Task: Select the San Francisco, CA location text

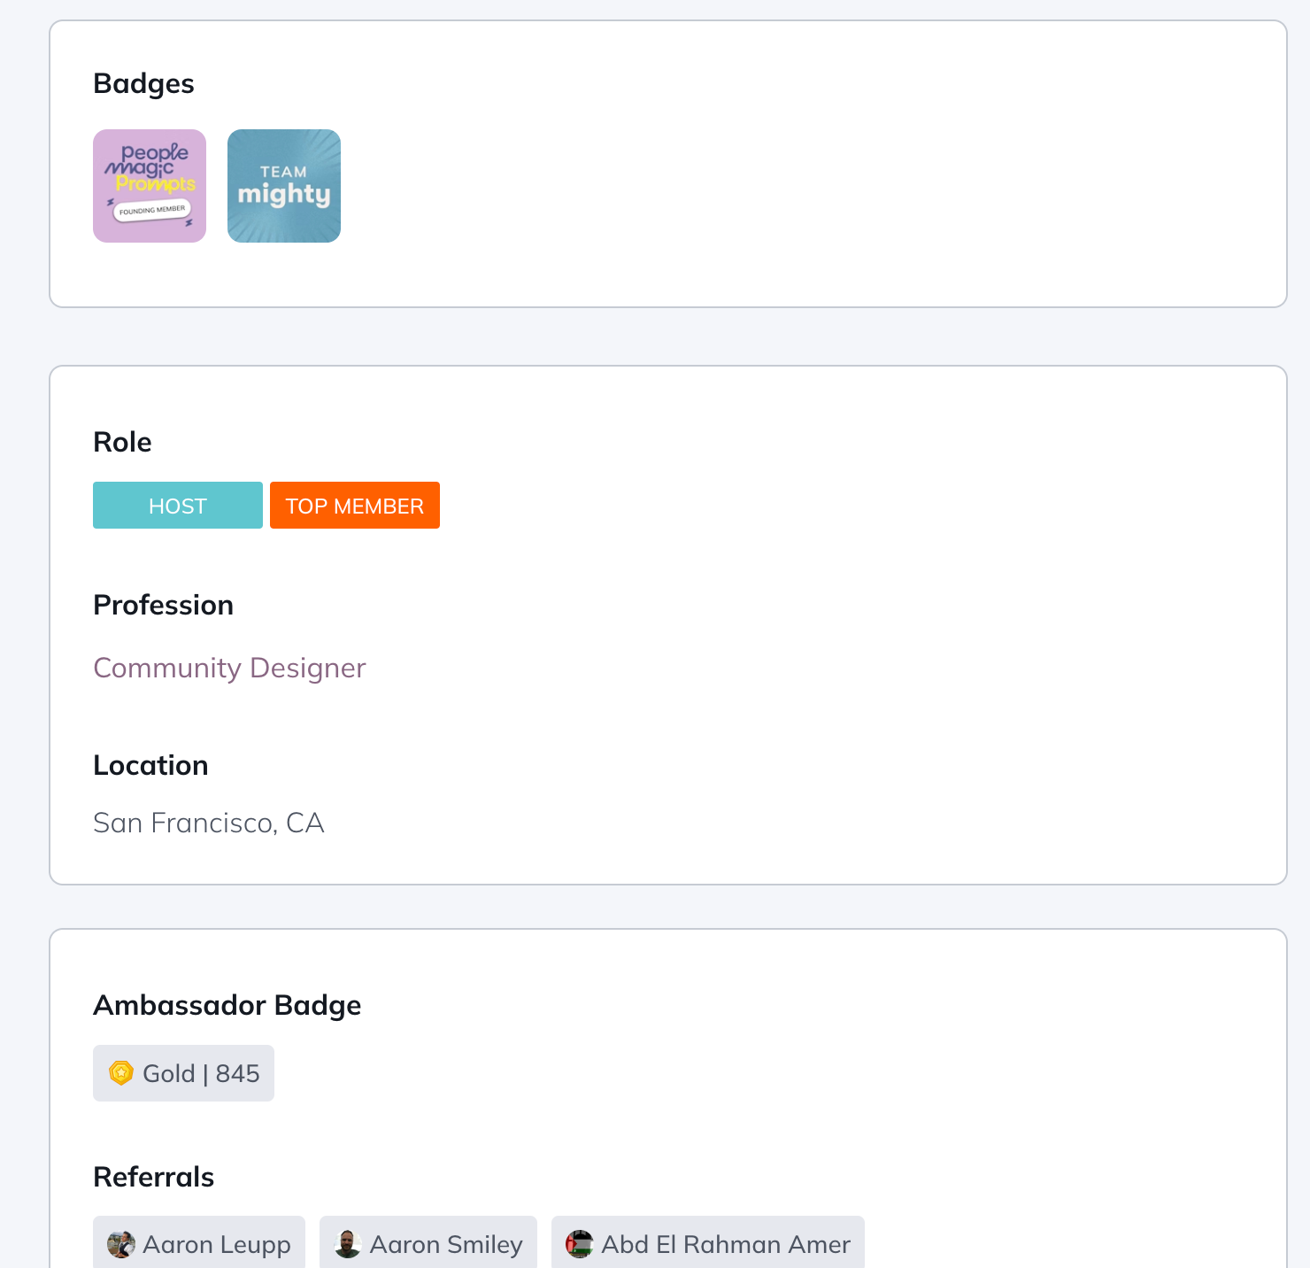Action: (209, 822)
